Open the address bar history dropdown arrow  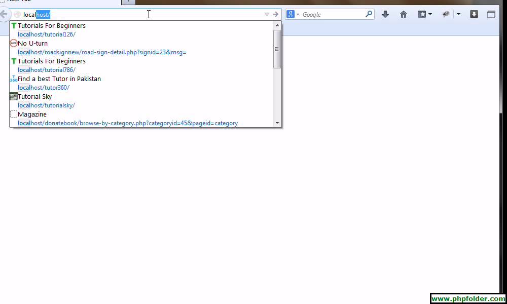266,14
